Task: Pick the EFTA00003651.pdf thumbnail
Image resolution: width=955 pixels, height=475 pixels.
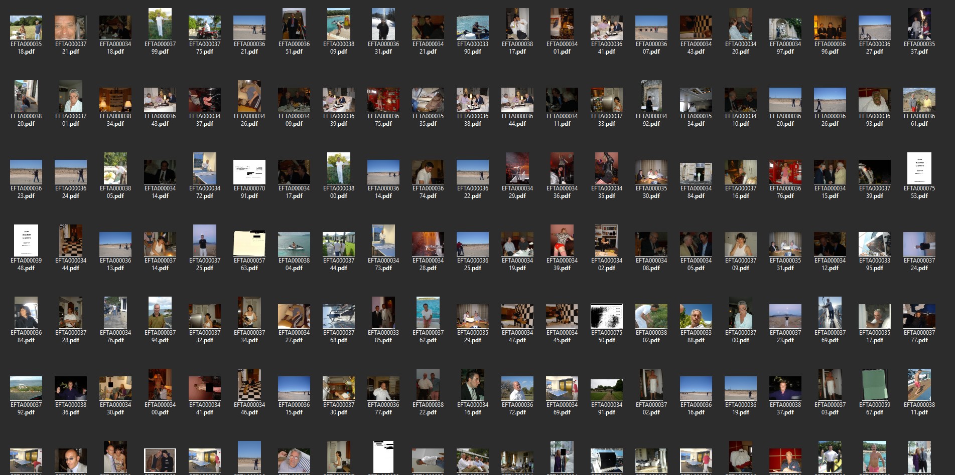Action: coord(294,24)
